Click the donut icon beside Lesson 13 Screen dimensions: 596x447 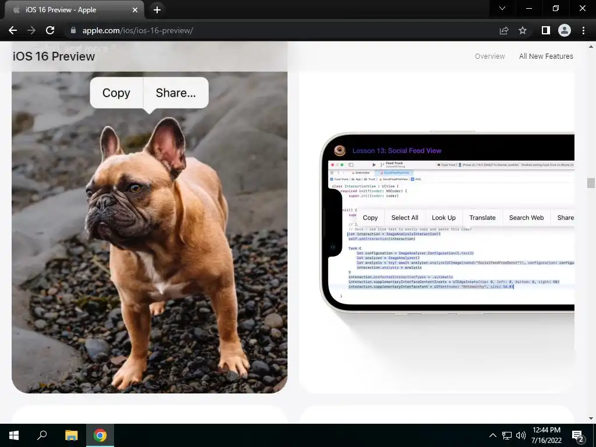pyautogui.click(x=339, y=151)
